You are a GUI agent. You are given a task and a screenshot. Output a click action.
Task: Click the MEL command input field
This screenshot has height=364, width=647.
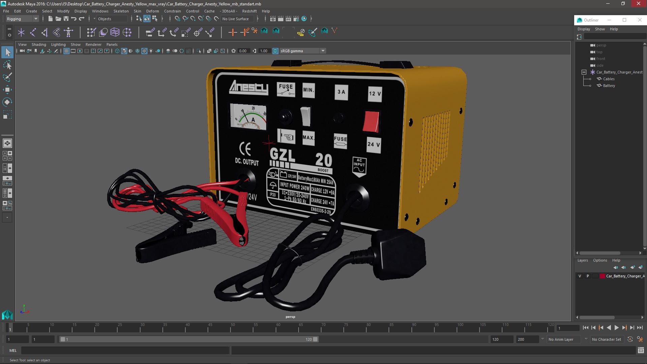[x=125, y=351]
